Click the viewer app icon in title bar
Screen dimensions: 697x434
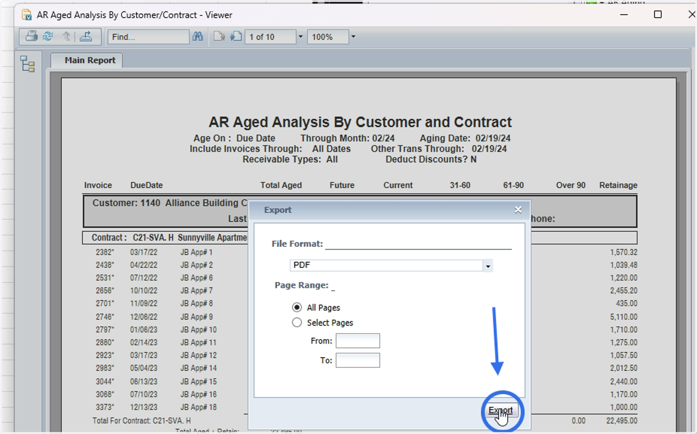(x=27, y=15)
